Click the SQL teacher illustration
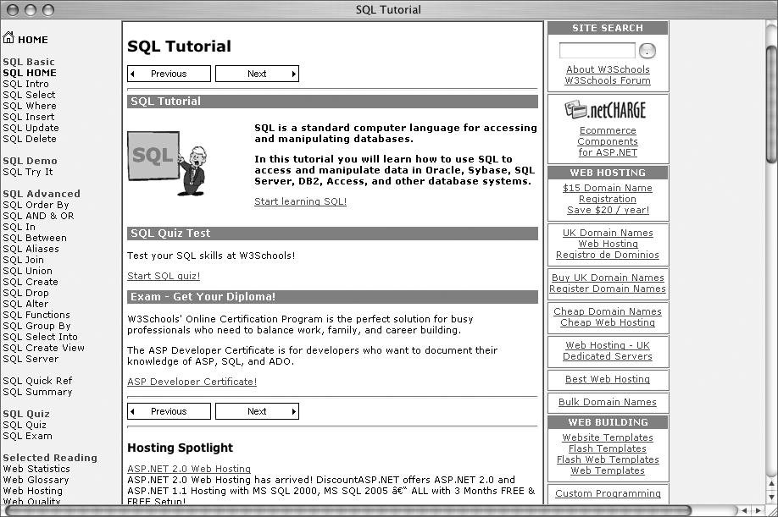This screenshot has height=517, width=778. 167,163
